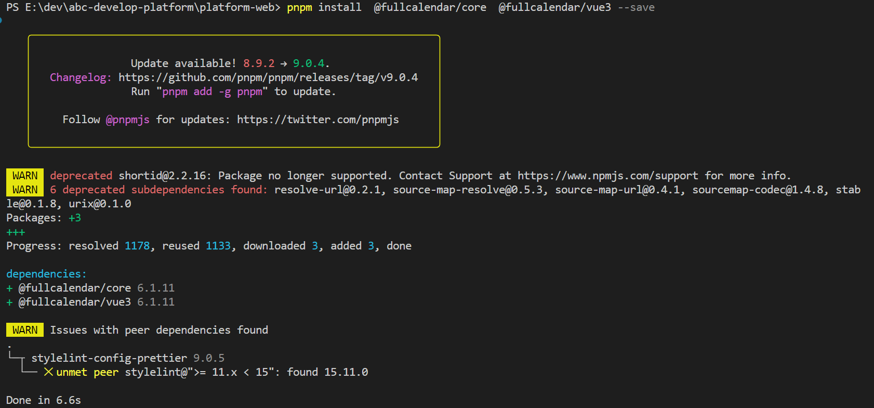
Task: Click 'Packages: +3' line
Action: pos(44,218)
